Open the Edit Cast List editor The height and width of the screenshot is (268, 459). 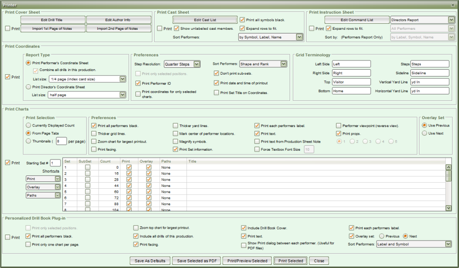205,19
